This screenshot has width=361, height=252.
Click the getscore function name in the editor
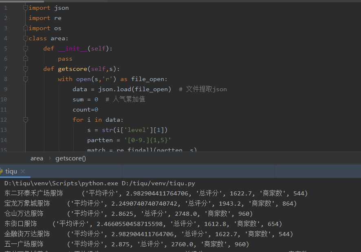(73, 69)
